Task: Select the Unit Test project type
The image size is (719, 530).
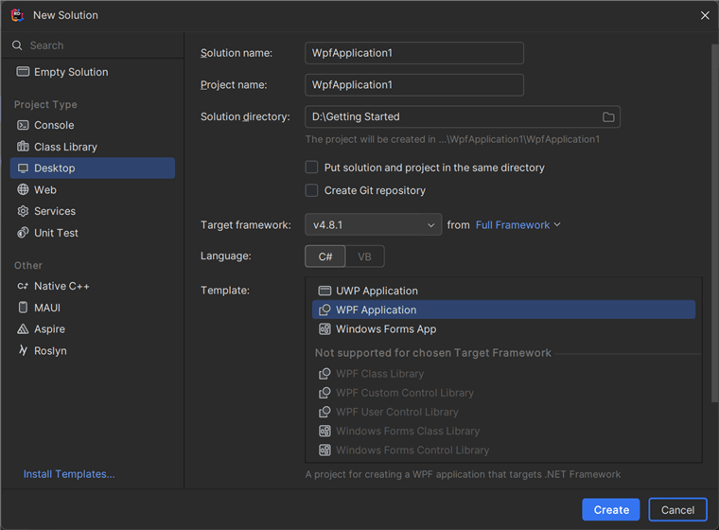Action: click(56, 233)
